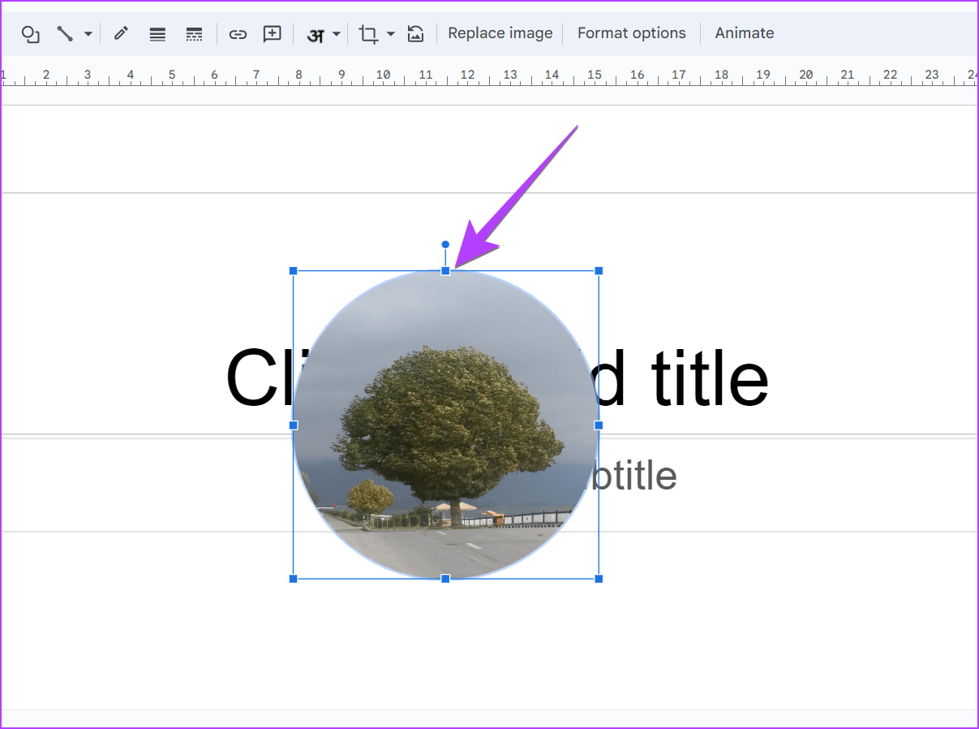Select the scribble pen tool
This screenshot has width=979, height=729.
120,33
